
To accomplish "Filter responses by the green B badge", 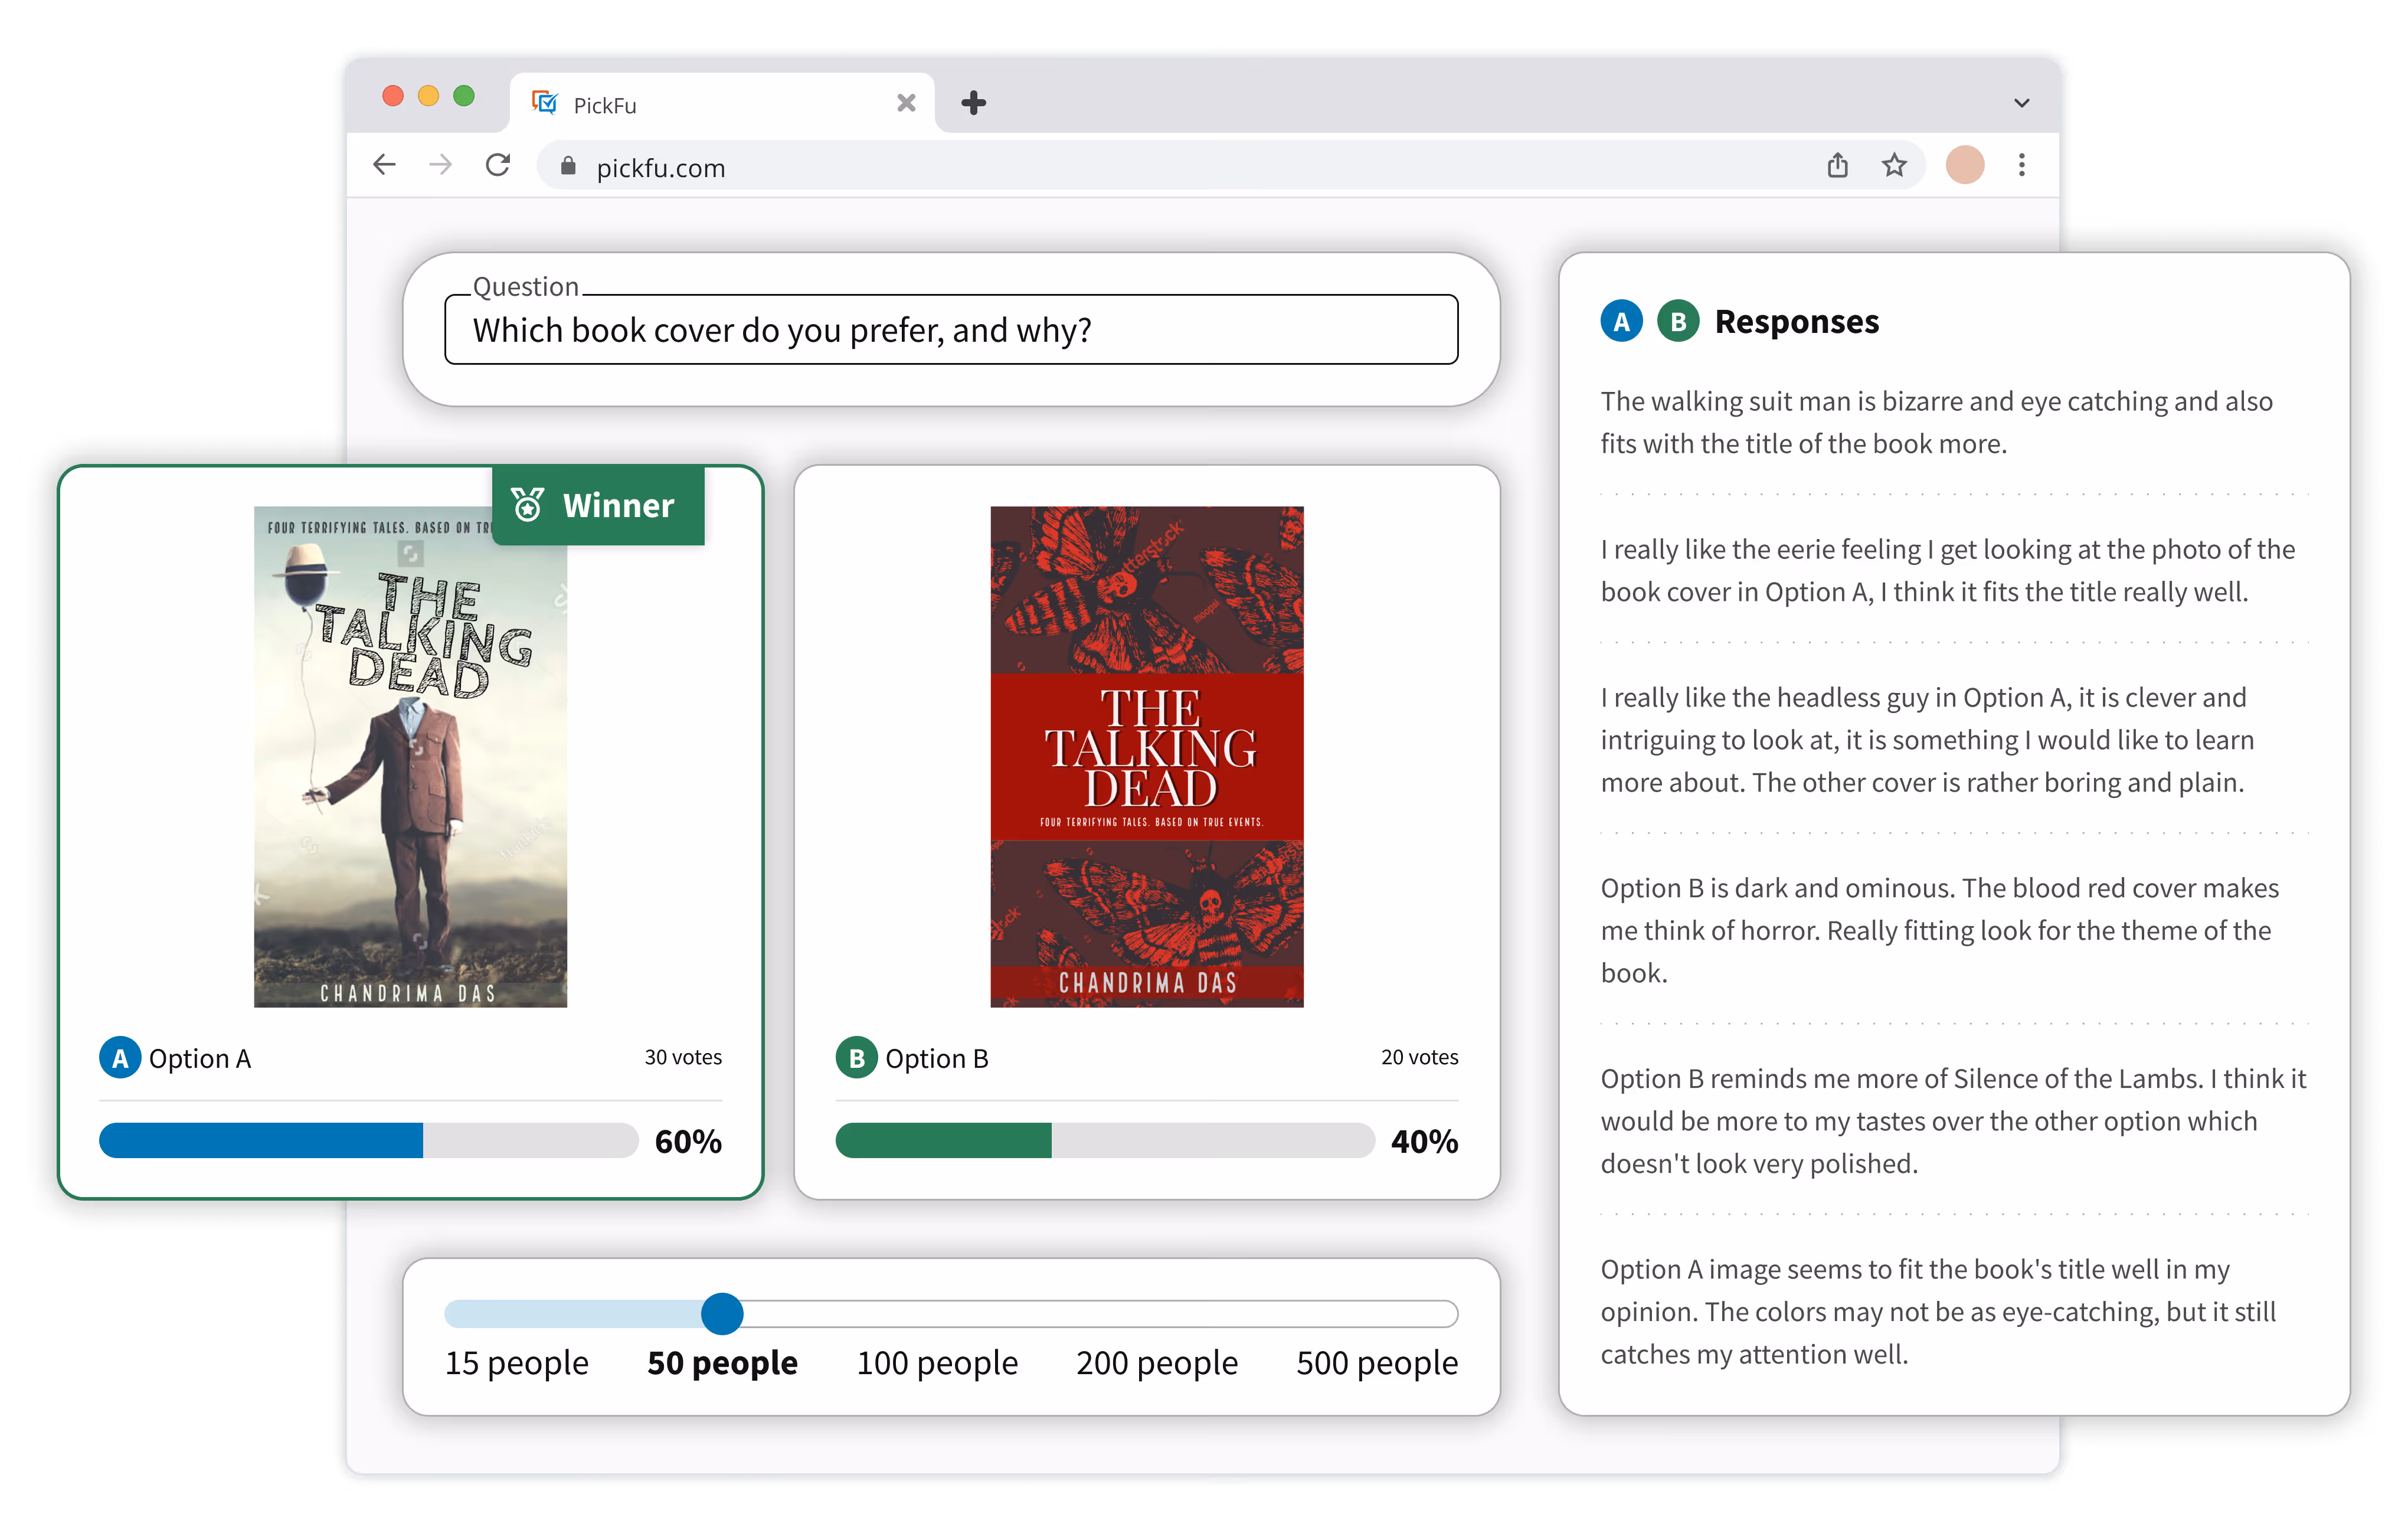I will (x=1678, y=321).
